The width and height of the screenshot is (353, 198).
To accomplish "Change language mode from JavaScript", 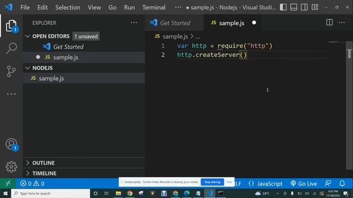I will [270, 184].
